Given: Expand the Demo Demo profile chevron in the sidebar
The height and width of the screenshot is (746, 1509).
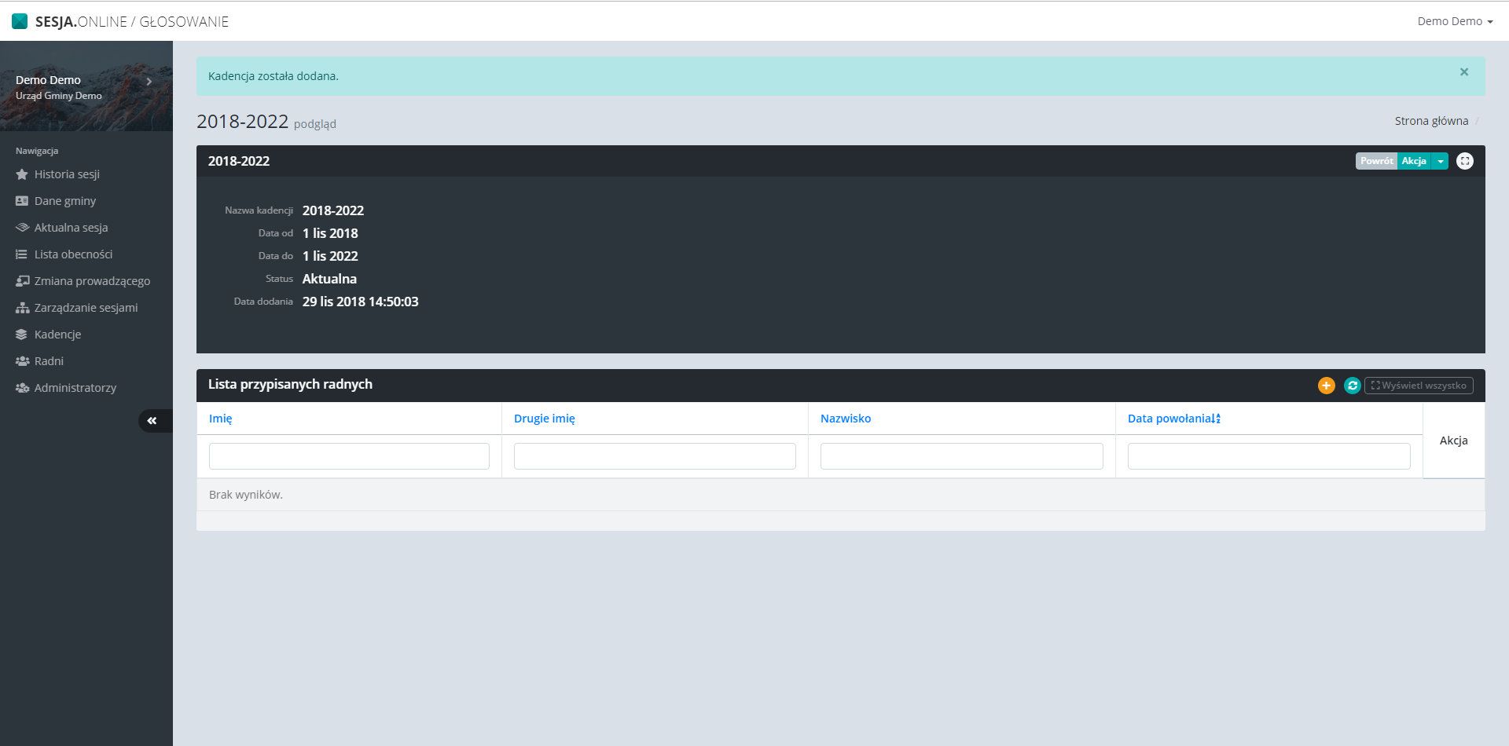Looking at the screenshot, I should [x=149, y=81].
